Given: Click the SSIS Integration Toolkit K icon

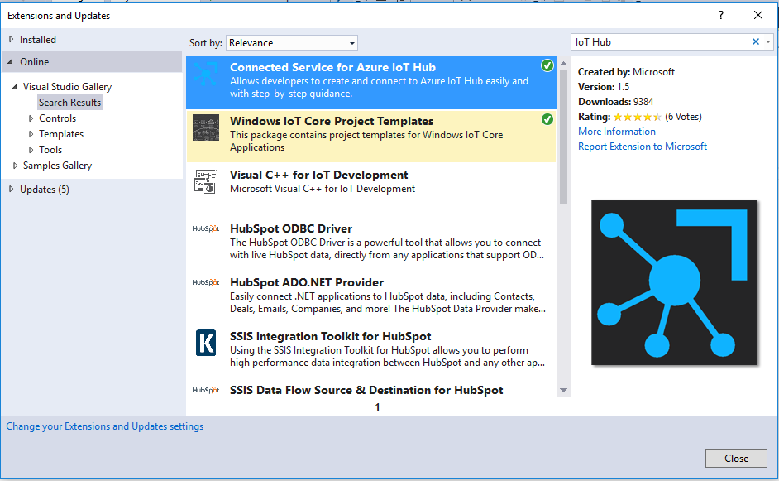Looking at the screenshot, I should click(206, 343).
